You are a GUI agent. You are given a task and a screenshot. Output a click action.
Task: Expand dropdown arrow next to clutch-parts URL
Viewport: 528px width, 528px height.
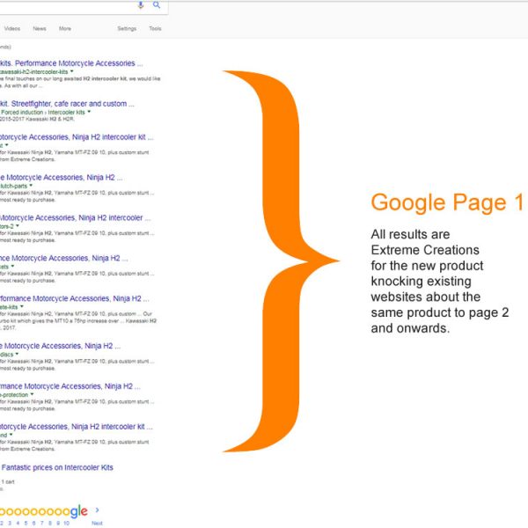31,186
